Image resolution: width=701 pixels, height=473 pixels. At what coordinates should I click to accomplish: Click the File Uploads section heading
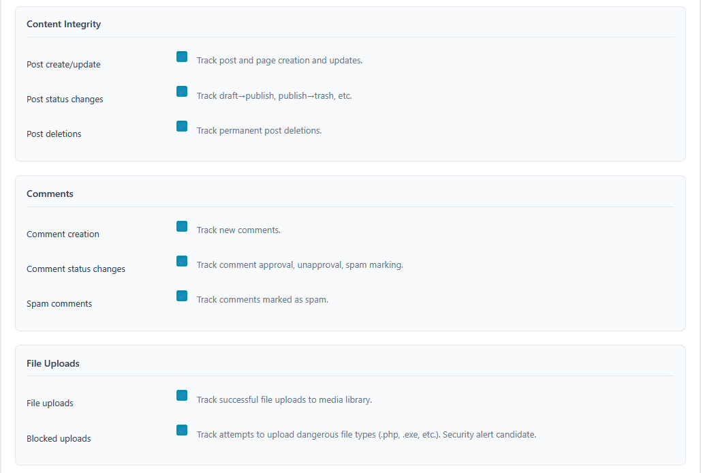click(x=52, y=363)
